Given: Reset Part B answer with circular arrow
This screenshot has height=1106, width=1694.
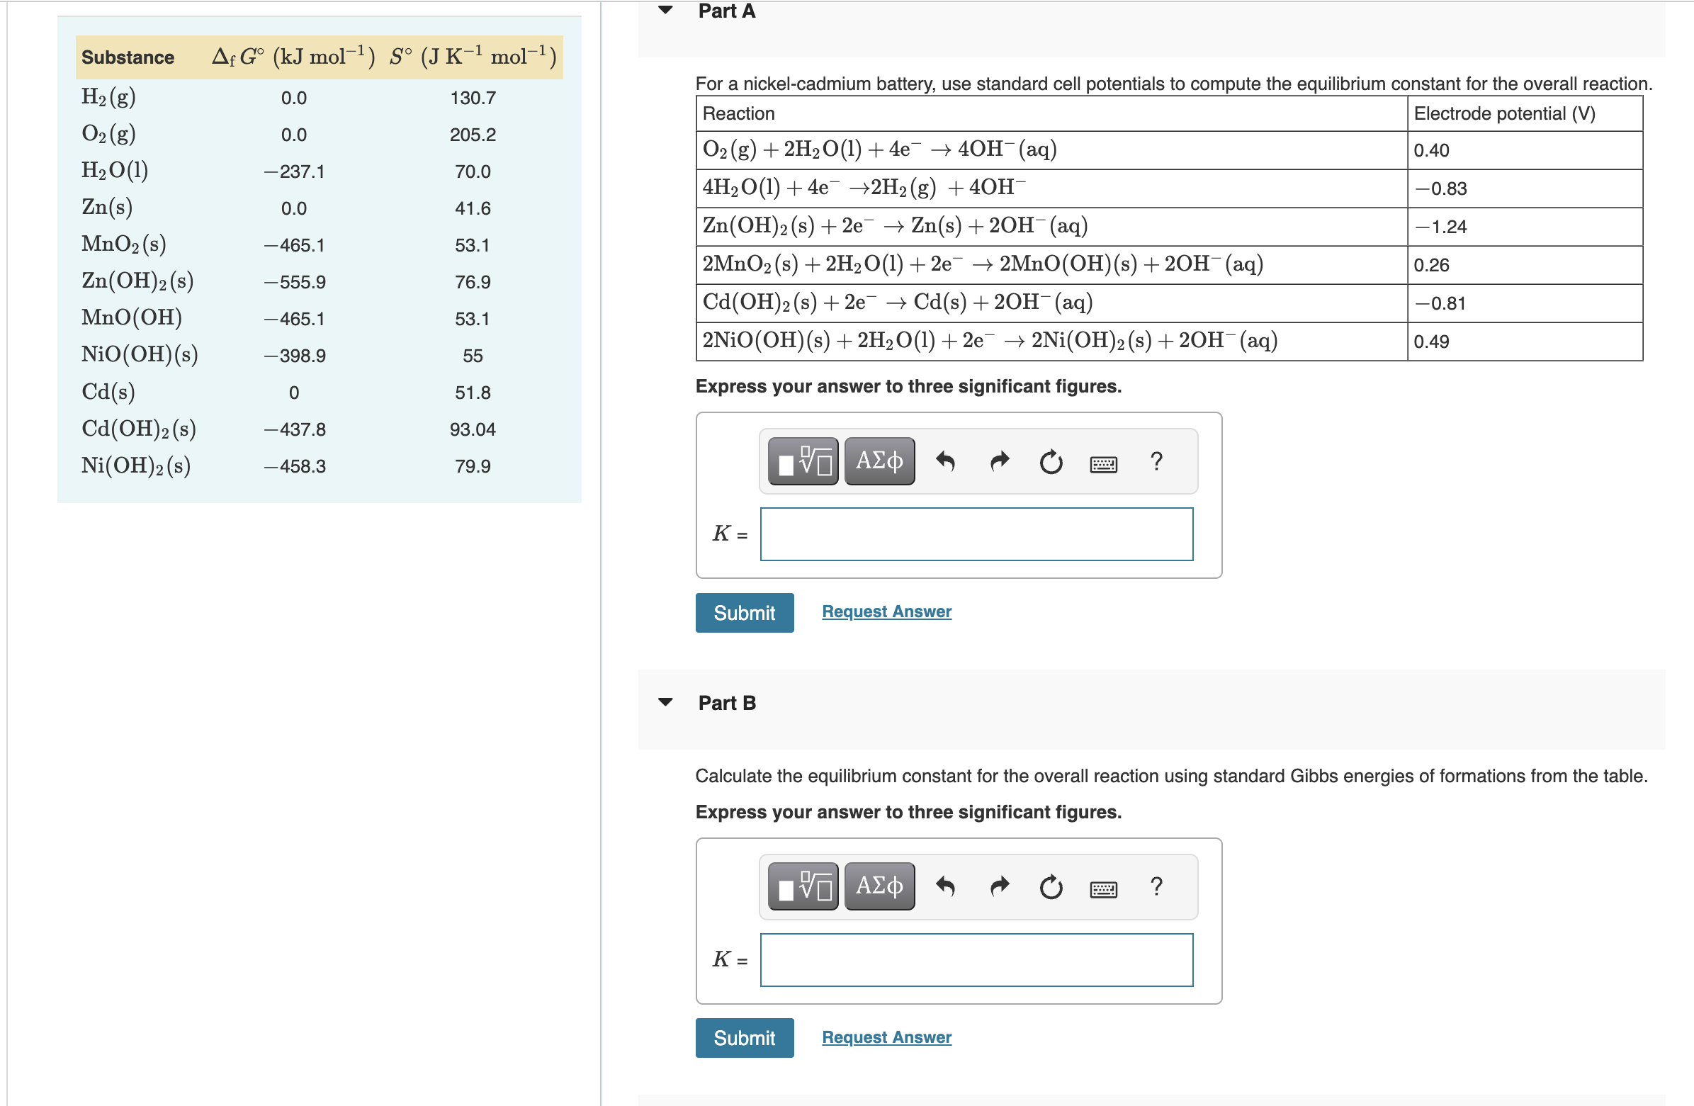Looking at the screenshot, I should click(x=1051, y=888).
